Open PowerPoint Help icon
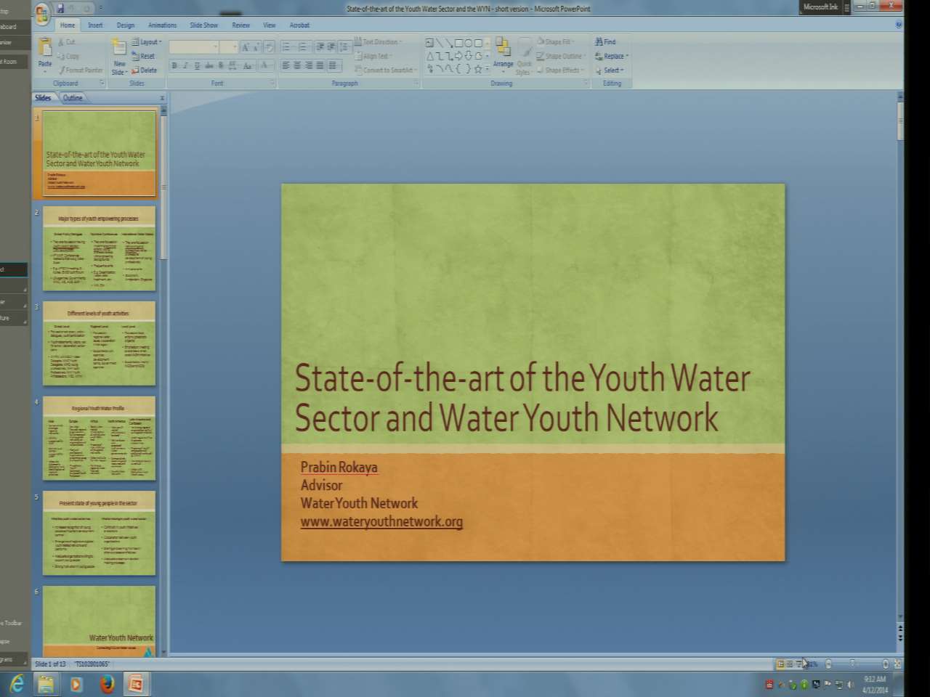 coord(899,24)
